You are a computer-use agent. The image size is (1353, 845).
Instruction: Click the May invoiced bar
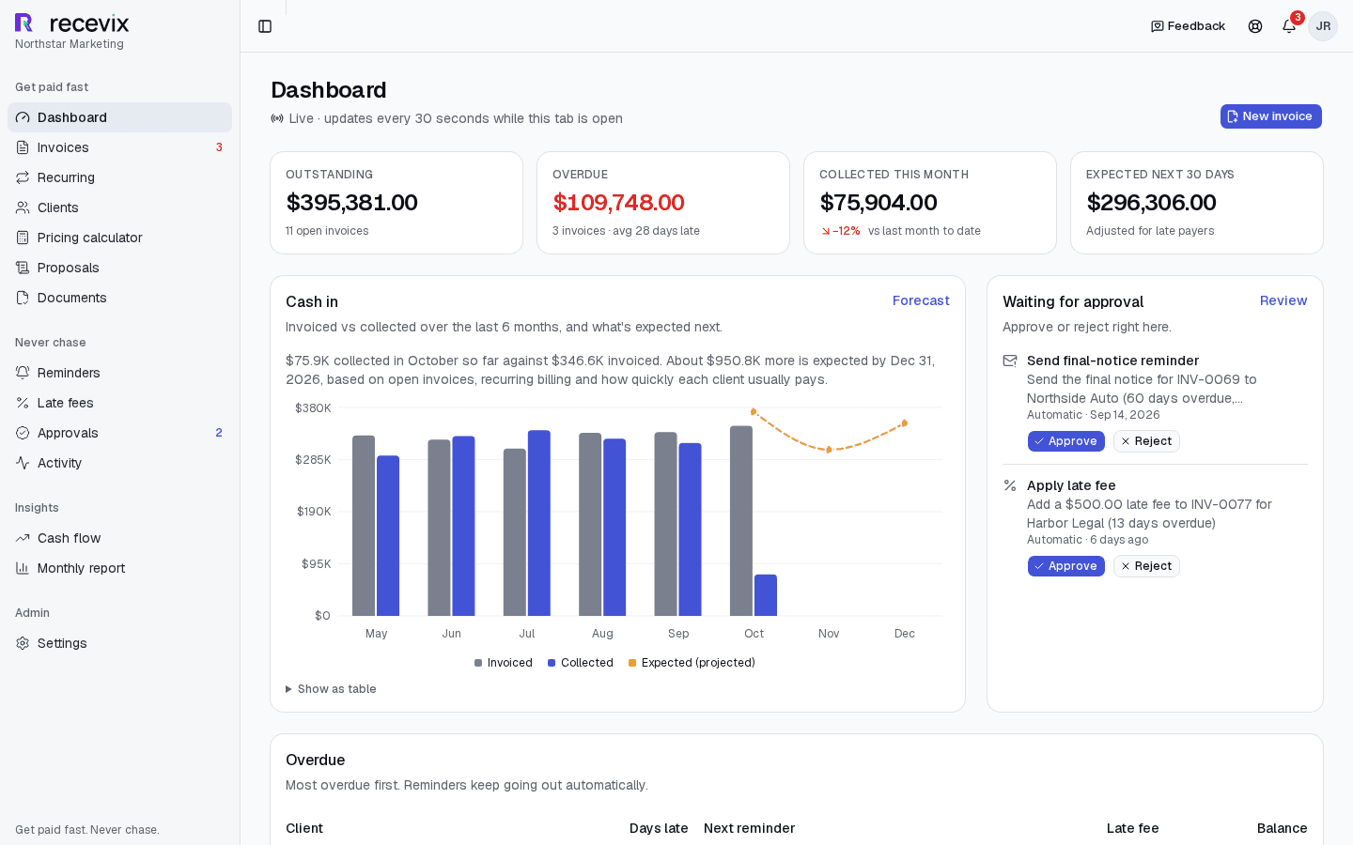click(x=364, y=526)
